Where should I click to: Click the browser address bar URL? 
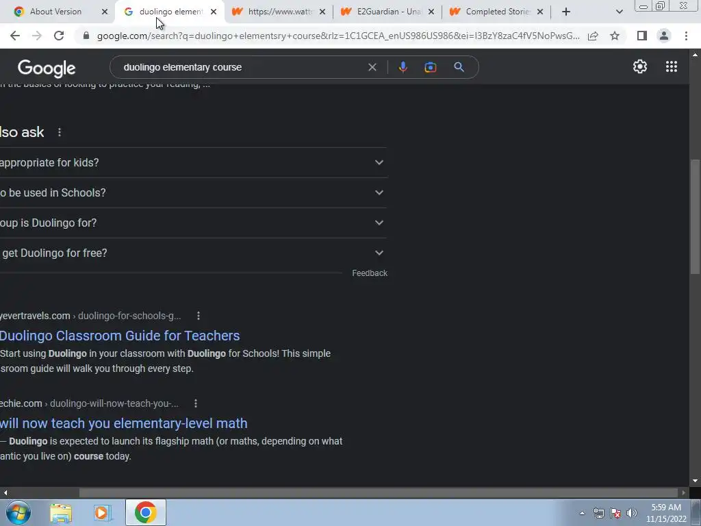tap(338, 36)
